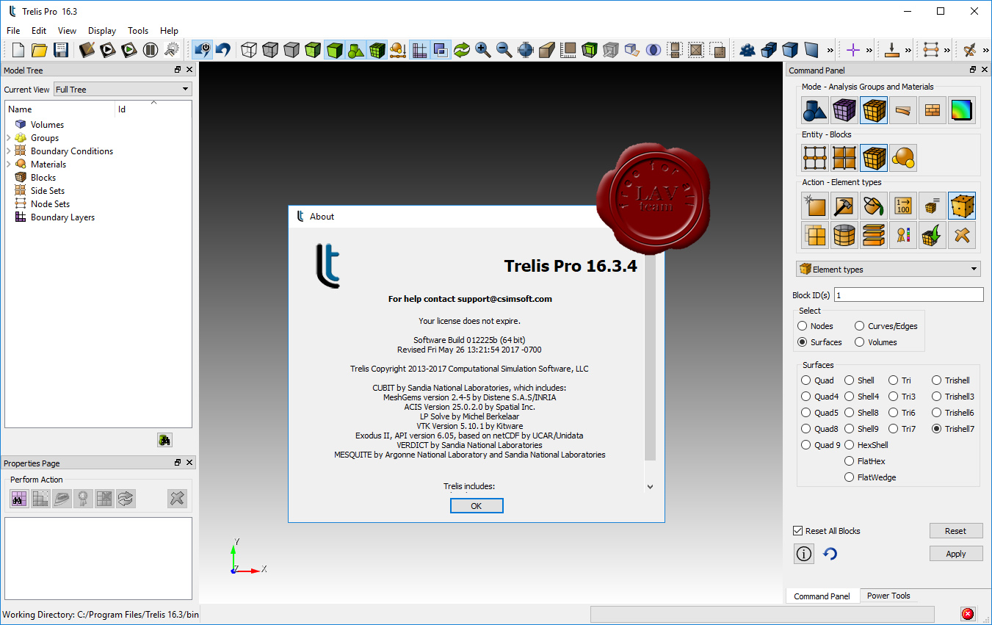Screen dimensions: 992x625
Task: Click the hammer action icon
Action: 844,206
